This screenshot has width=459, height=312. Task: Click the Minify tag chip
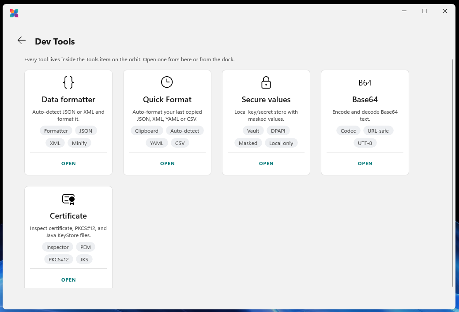point(79,143)
